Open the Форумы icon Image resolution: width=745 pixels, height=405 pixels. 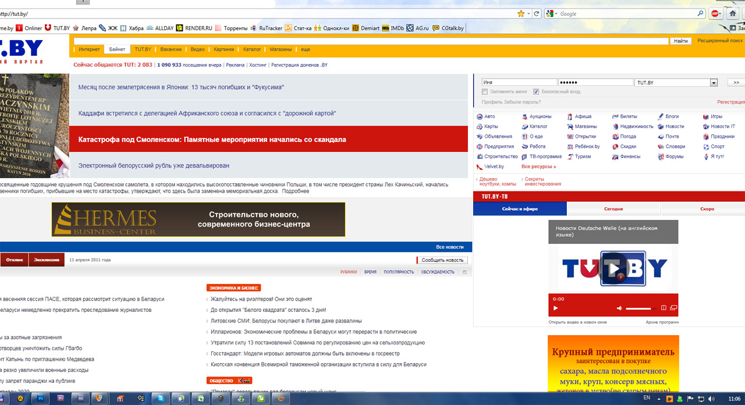[x=661, y=157]
